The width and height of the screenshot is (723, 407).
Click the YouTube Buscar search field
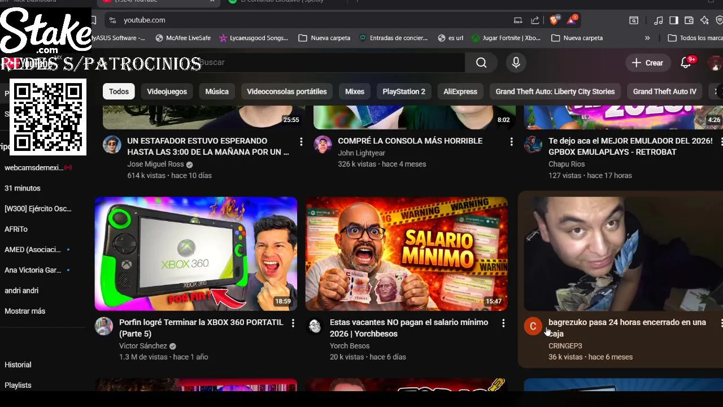click(x=330, y=63)
